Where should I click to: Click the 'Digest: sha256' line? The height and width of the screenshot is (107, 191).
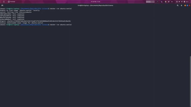tap(35, 21)
